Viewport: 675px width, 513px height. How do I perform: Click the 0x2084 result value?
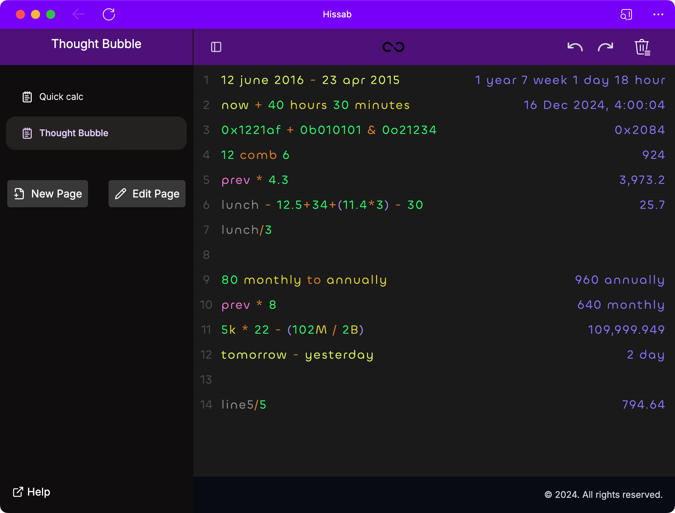639,130
